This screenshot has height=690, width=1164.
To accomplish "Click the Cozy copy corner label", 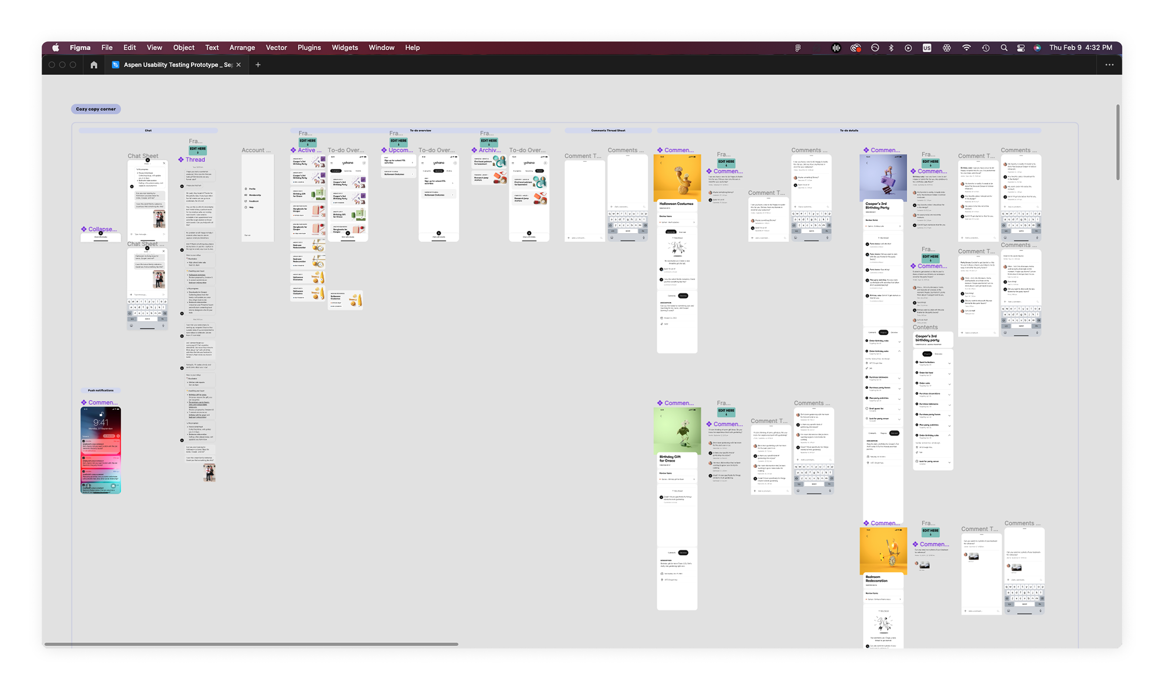I will [x=96, y=109].
